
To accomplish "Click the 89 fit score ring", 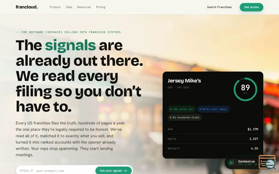I will point(246,89).
